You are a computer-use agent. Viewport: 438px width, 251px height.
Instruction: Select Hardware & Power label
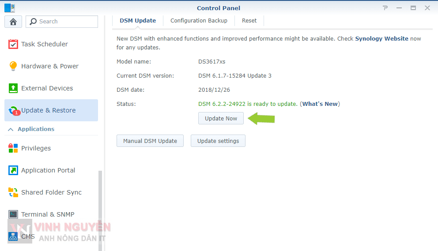pyautogui.click(x=50, y=66)
